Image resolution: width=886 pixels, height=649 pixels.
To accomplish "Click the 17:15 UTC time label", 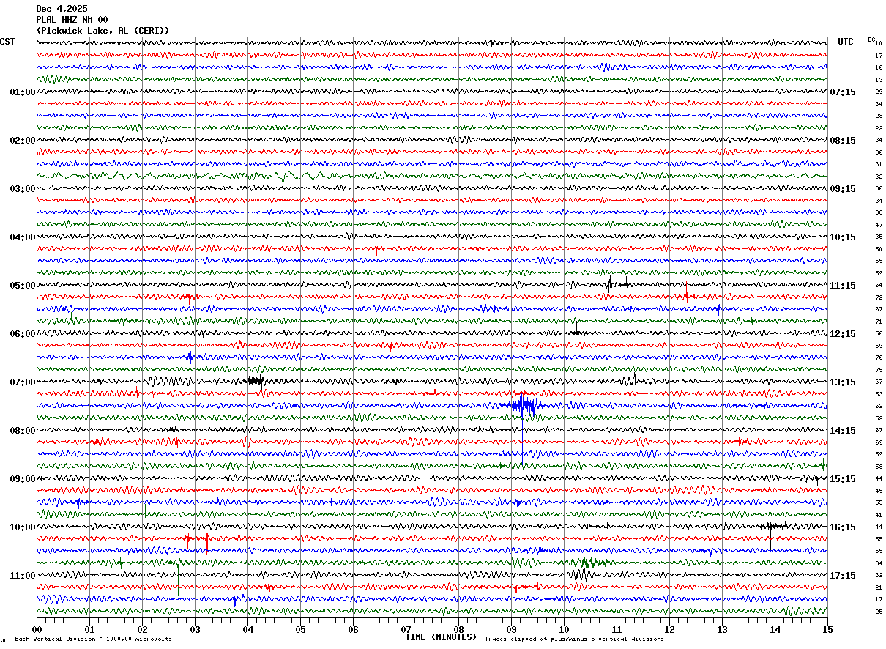I will [842, 576].
